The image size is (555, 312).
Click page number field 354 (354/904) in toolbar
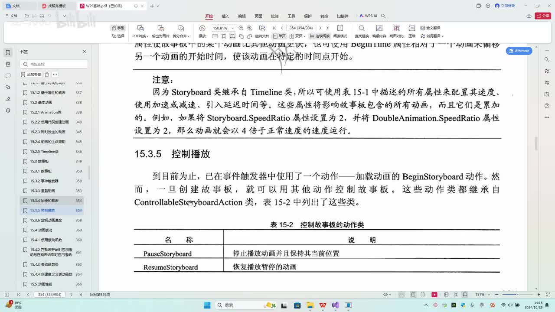click(x=300, y=28)
